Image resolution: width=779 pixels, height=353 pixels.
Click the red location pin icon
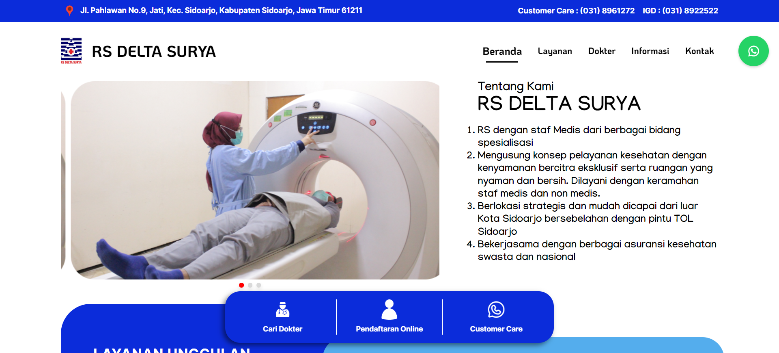[69, 11]
